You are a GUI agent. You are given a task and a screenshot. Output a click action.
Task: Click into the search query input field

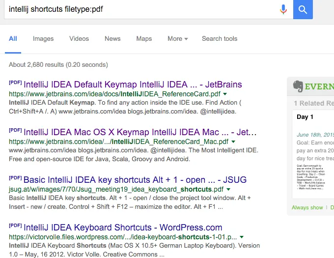(138, 9)
